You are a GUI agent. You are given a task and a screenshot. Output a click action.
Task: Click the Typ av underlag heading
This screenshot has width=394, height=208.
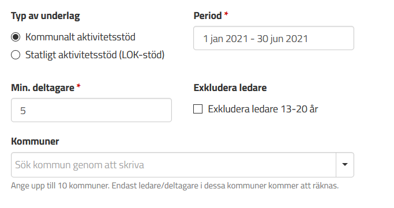[46, 16]
